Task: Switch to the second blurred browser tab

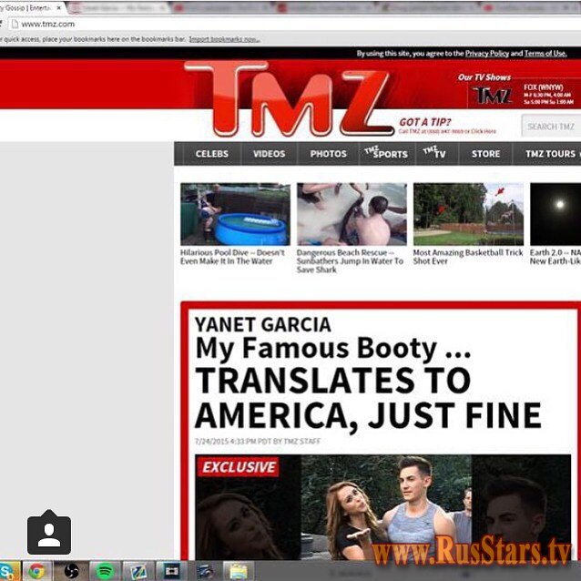Action: 118,8
